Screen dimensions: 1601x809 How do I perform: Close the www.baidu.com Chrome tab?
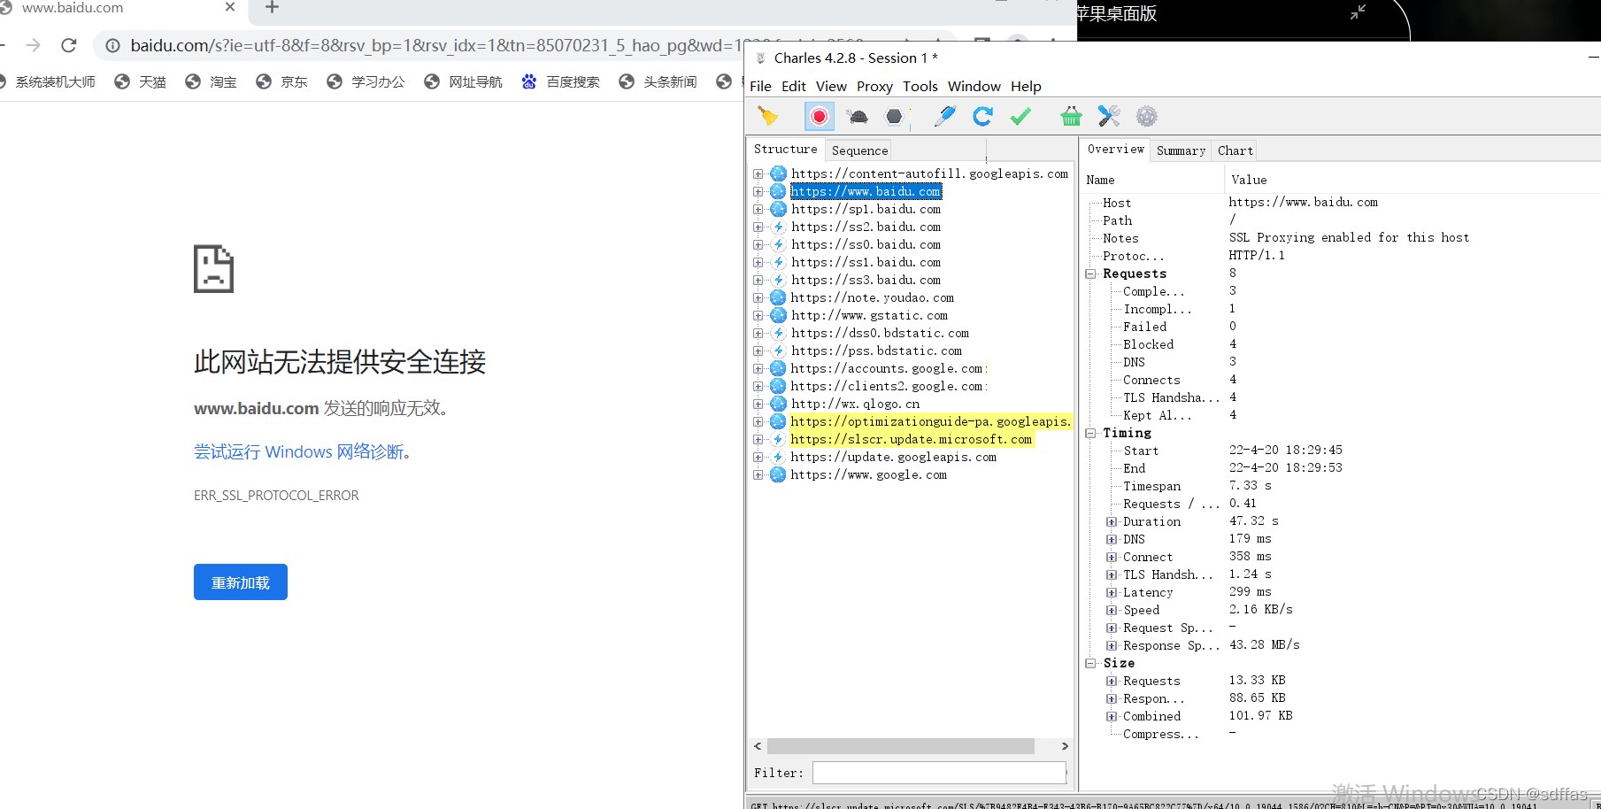tap(230, 7)
